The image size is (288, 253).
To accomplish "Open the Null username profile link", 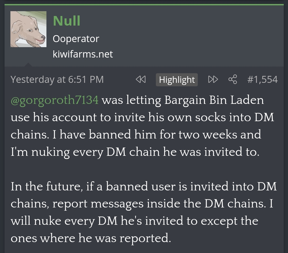I will pyautogui.click(x=66, y=21).
